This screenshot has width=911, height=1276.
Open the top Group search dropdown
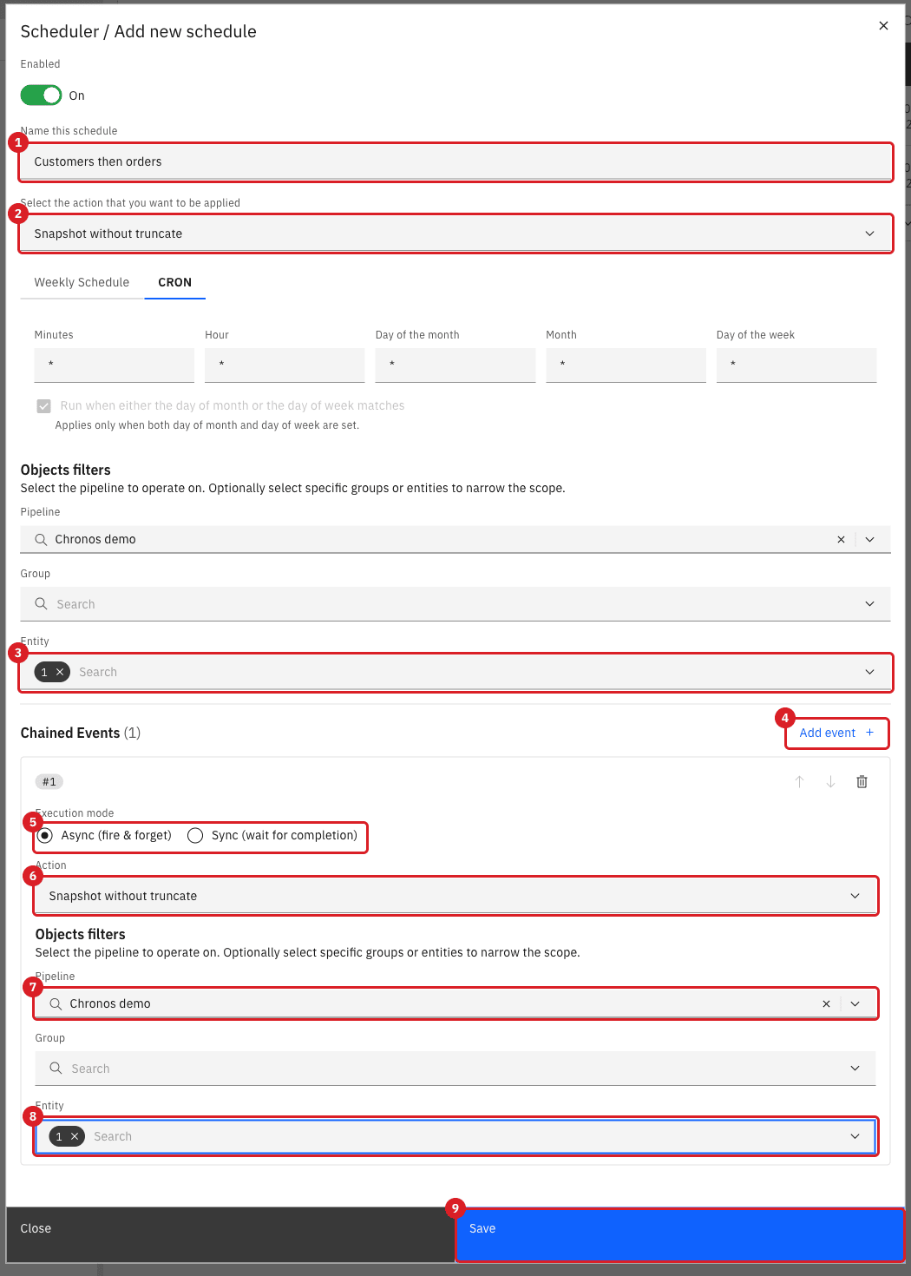coord(455,604)
